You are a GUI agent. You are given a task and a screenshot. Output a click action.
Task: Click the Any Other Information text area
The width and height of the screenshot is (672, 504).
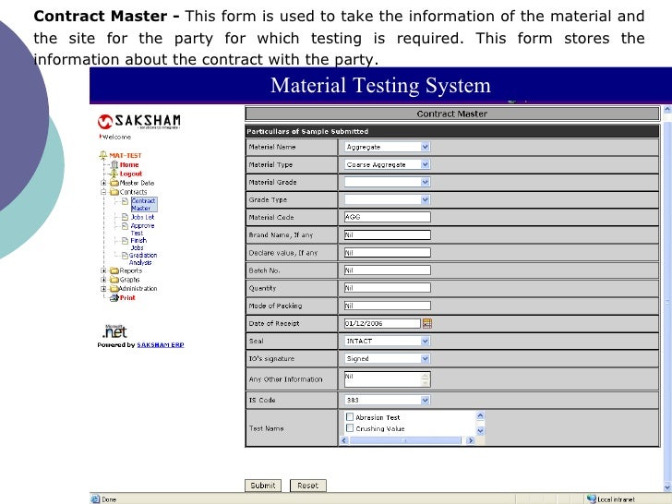click(387, 379)
